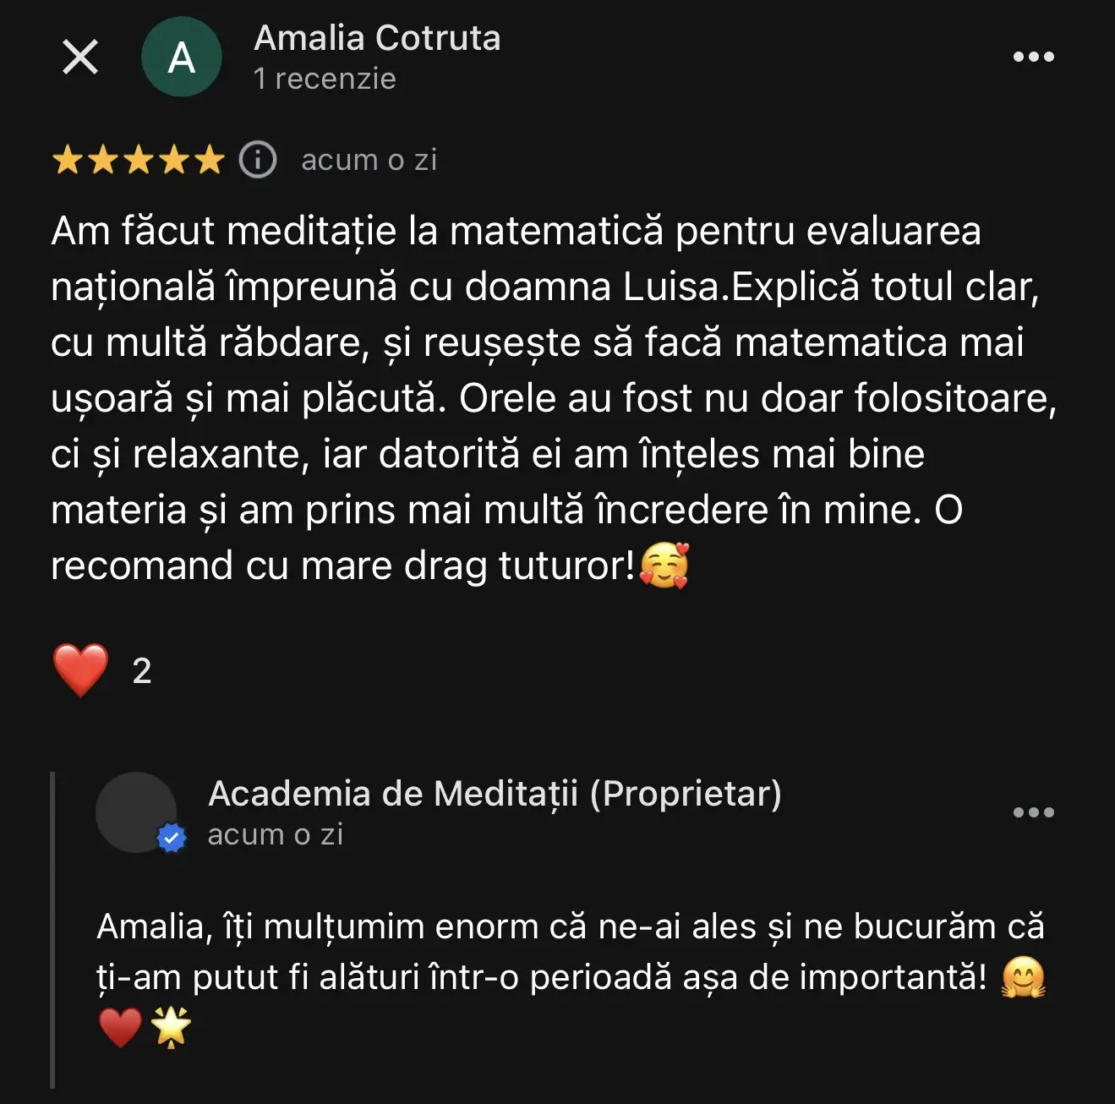This screenshot has width=1115, height=1104.
Task: Click the "1 recenzie" label
Action: tap(325, 79)
